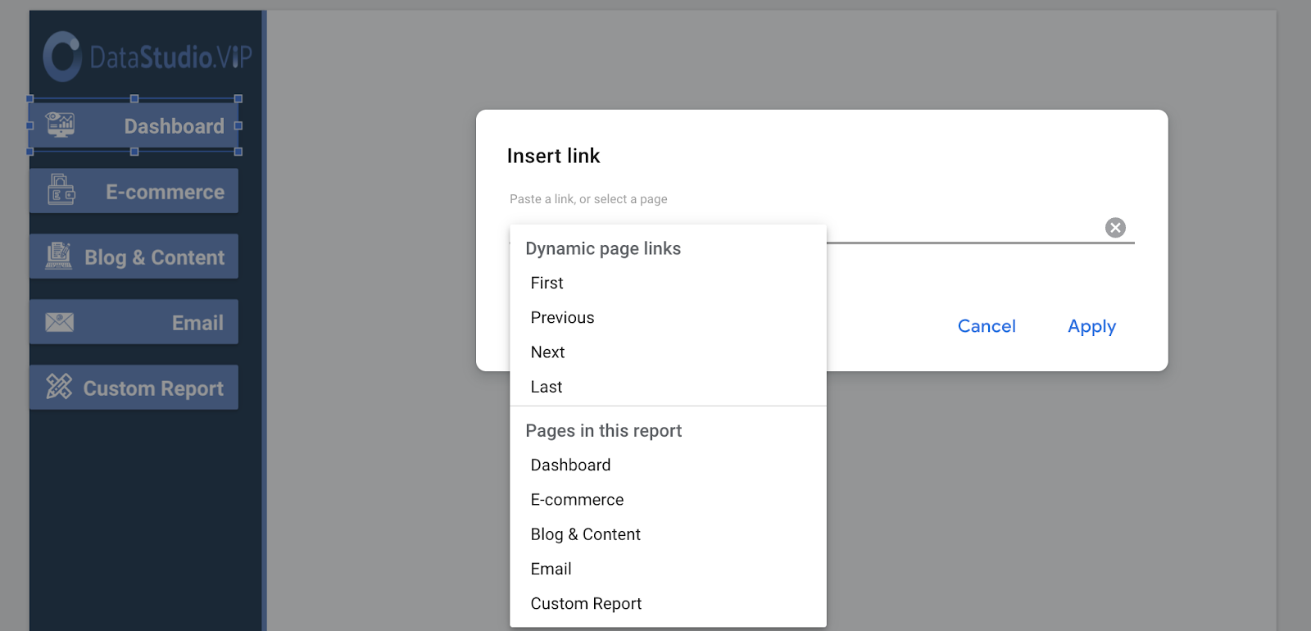This screenshot has width=1311, height=631.
Task: Click the Email envelope icon
Action: (x=59, y=322)
